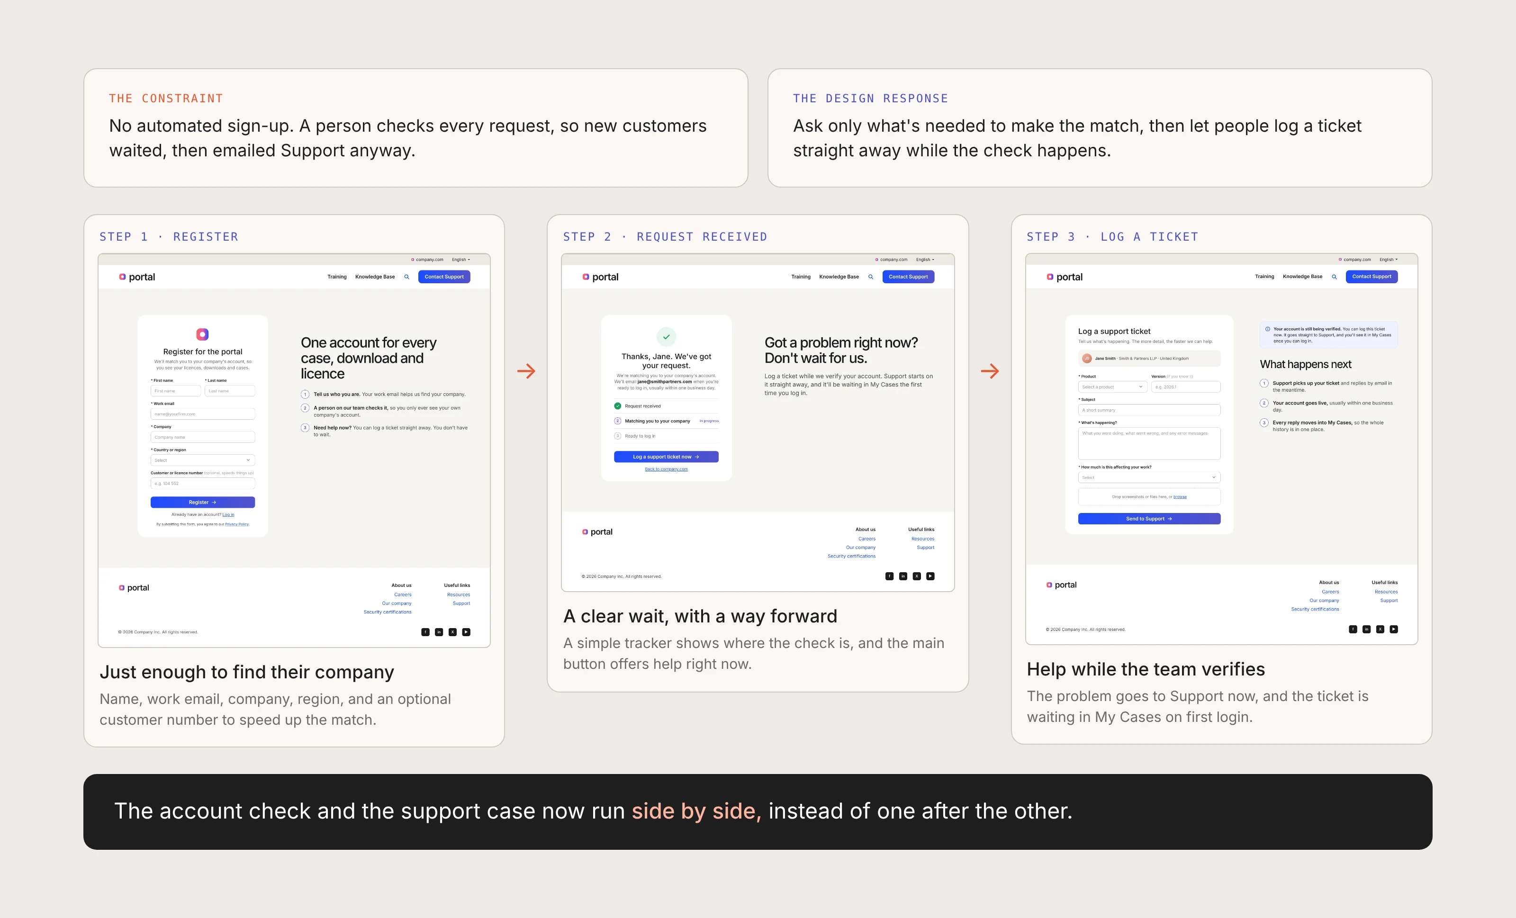
Task: Click the First name input field
Action: click(x=176, y=391)
